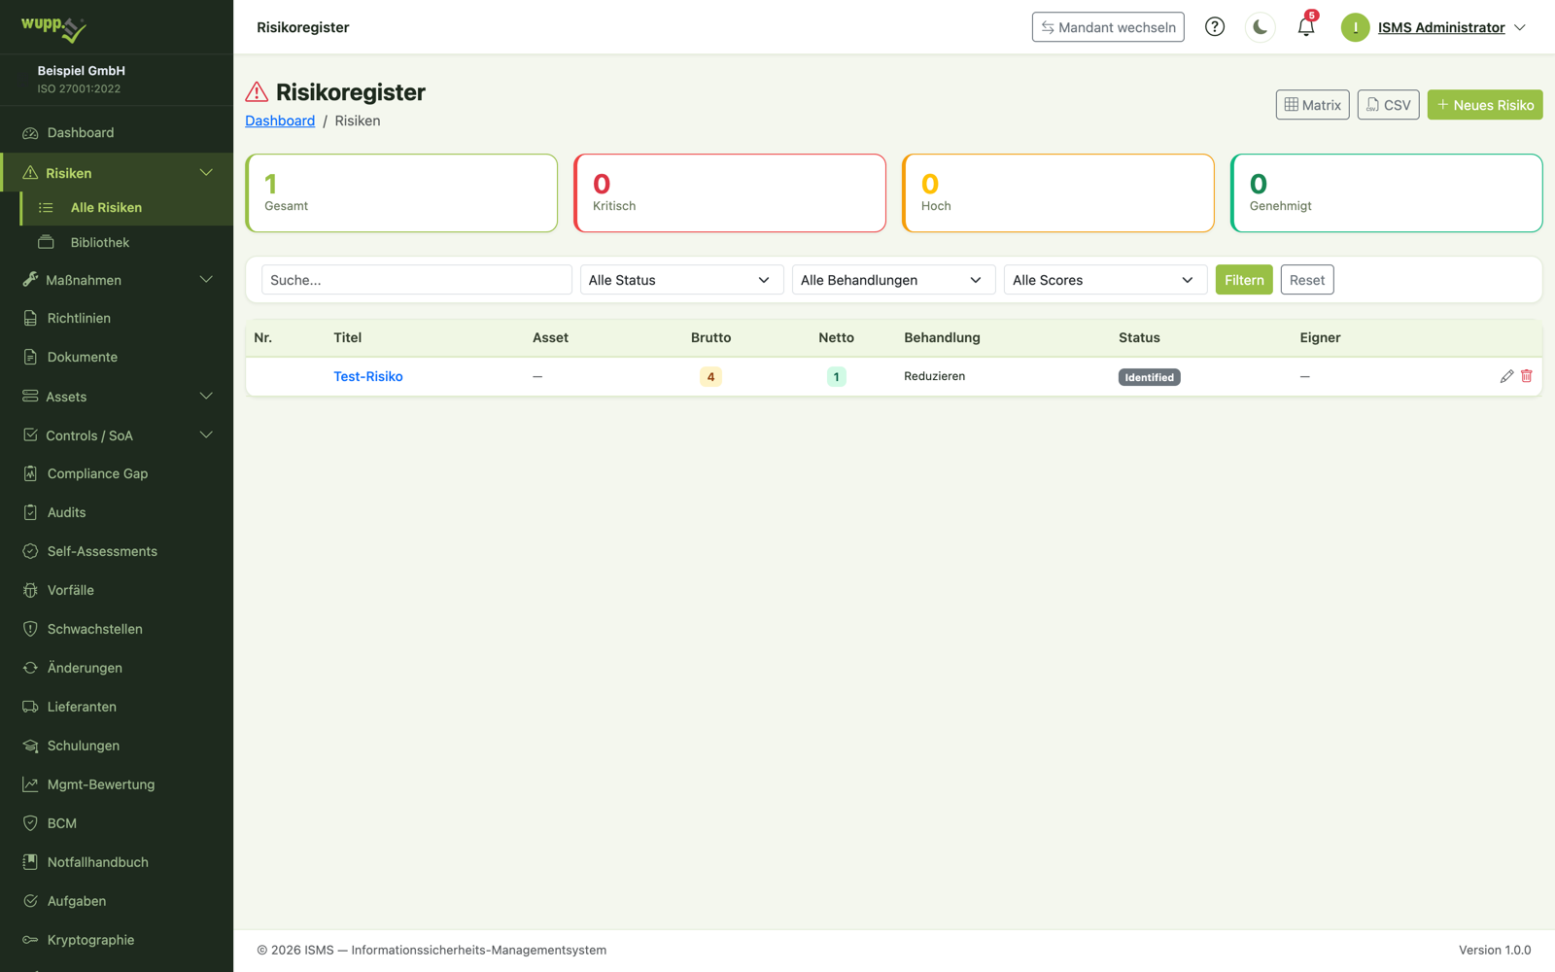Export risks with CSV button
This screenshot has width=1555, height=972.
pos(1388,105)
